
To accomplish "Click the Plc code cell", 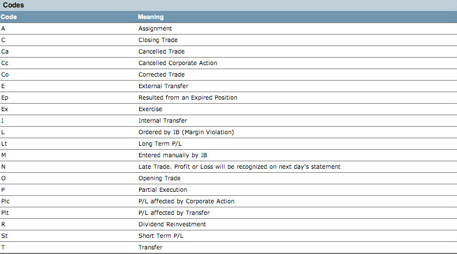I will point(5,202).
